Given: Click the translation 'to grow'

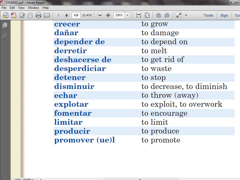Looking at the screenshot, I should [155, 24].
